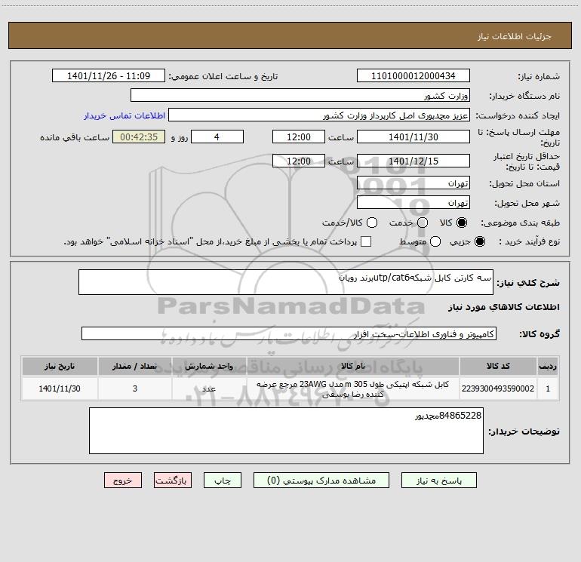The image size is (581, 562).
Task: Toggle the اسناد خزانه اسلامی payment checkbox
Action: tap(366, 241)
